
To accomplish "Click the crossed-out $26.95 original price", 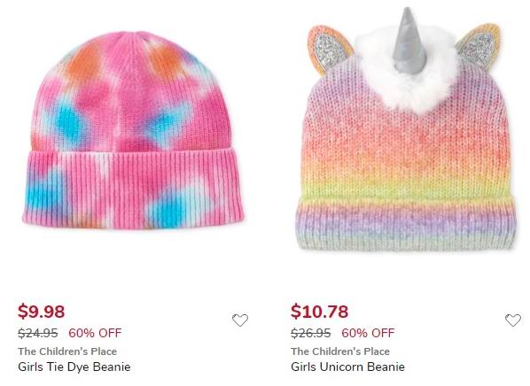I will [x=310, y=333].
